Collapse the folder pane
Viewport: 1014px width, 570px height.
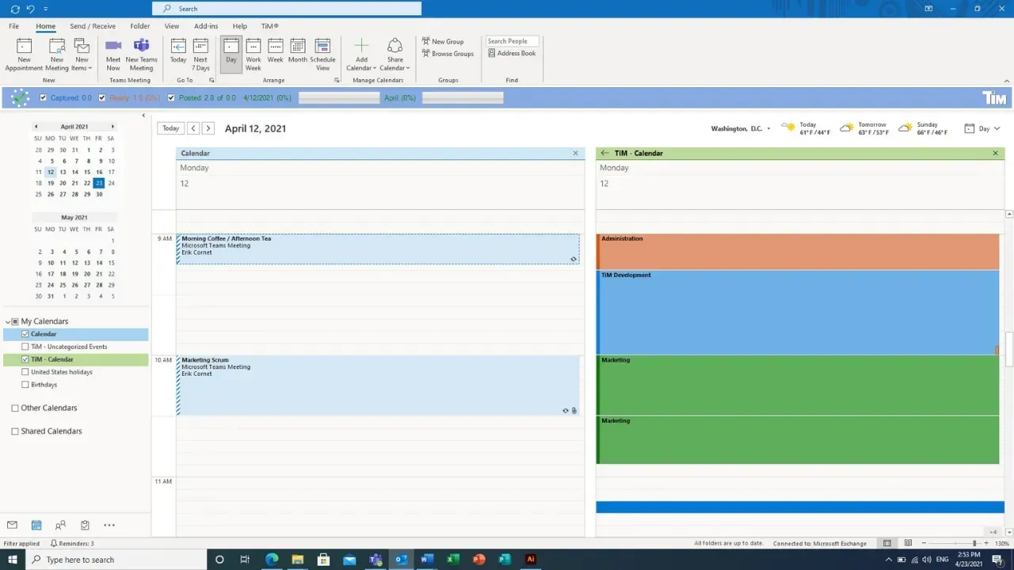coord(143,116)
